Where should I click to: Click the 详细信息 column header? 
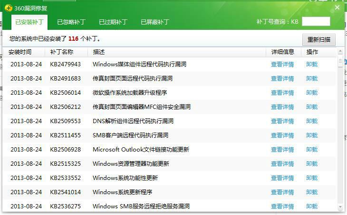coord(283,52)
